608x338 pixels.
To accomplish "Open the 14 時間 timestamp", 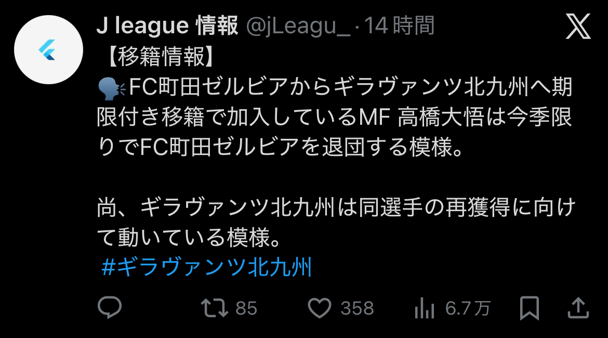I will click(x=400, y=25).
